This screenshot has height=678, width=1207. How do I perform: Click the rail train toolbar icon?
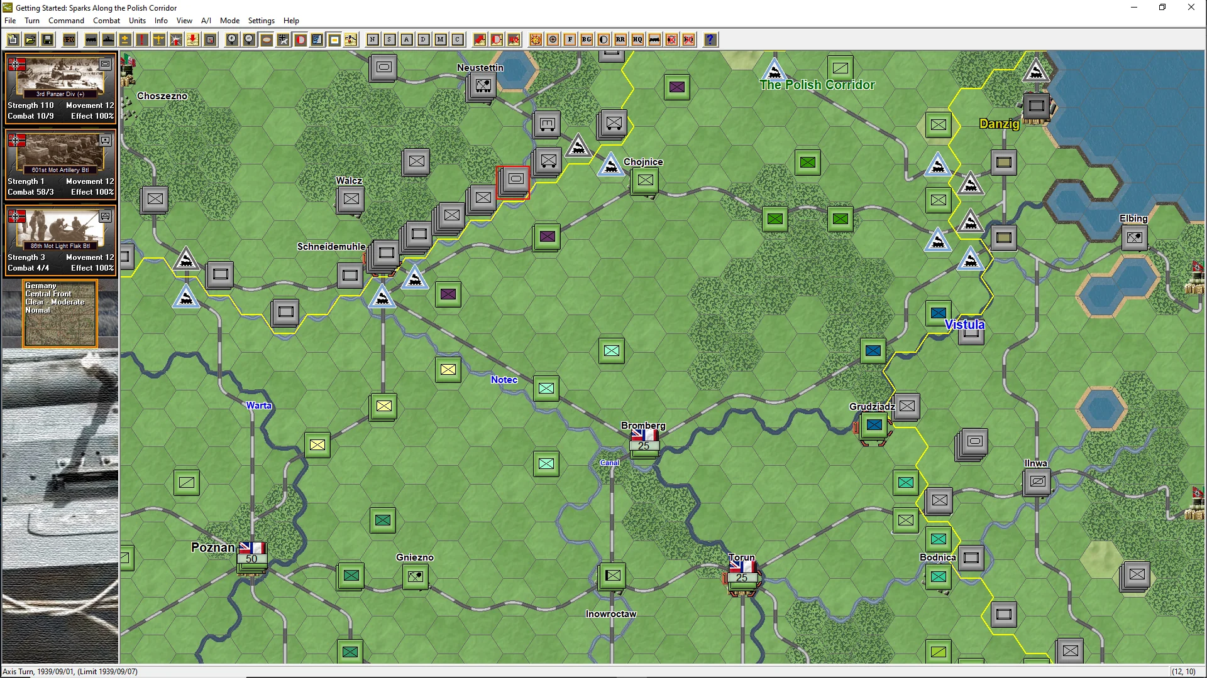coord(91,40)
